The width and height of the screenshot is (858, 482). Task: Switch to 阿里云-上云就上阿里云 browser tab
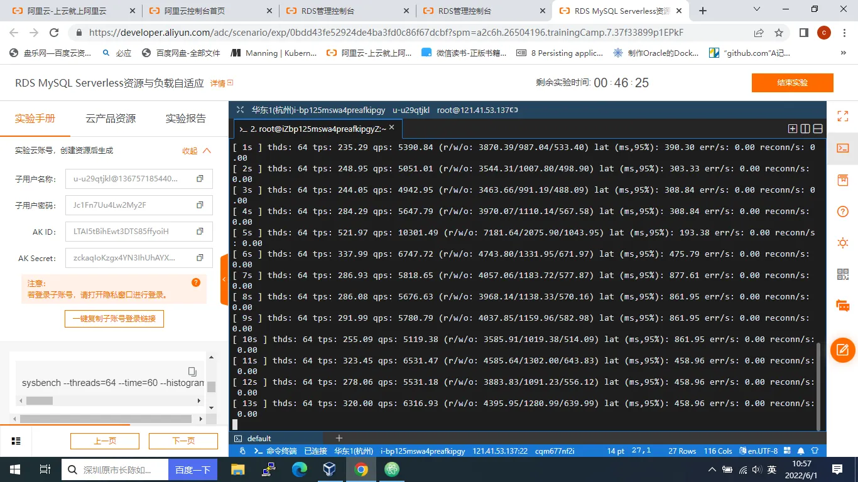tap(73, 11)
